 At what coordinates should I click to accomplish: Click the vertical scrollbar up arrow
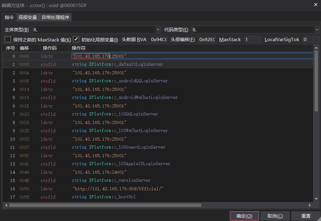pyautogui.click(x=316, y=48)
